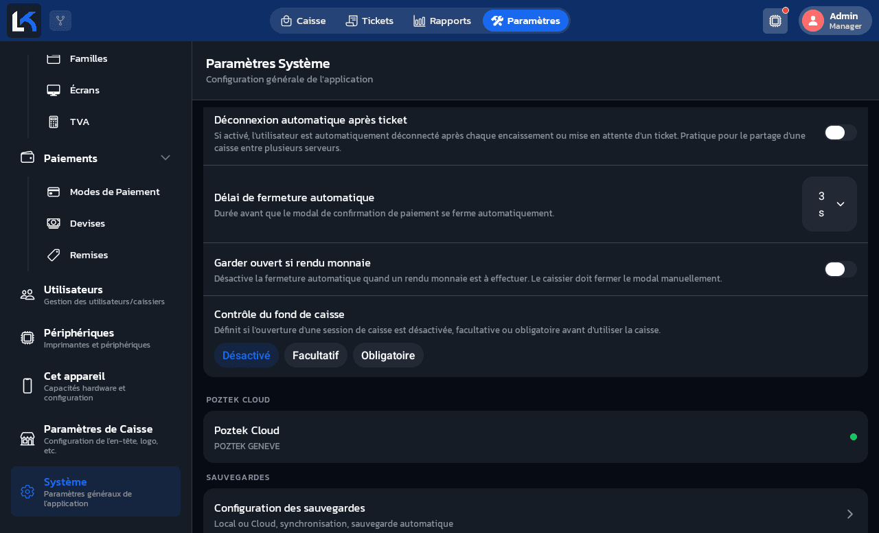
Task: Click the LK logo icon
Action: 24,21
